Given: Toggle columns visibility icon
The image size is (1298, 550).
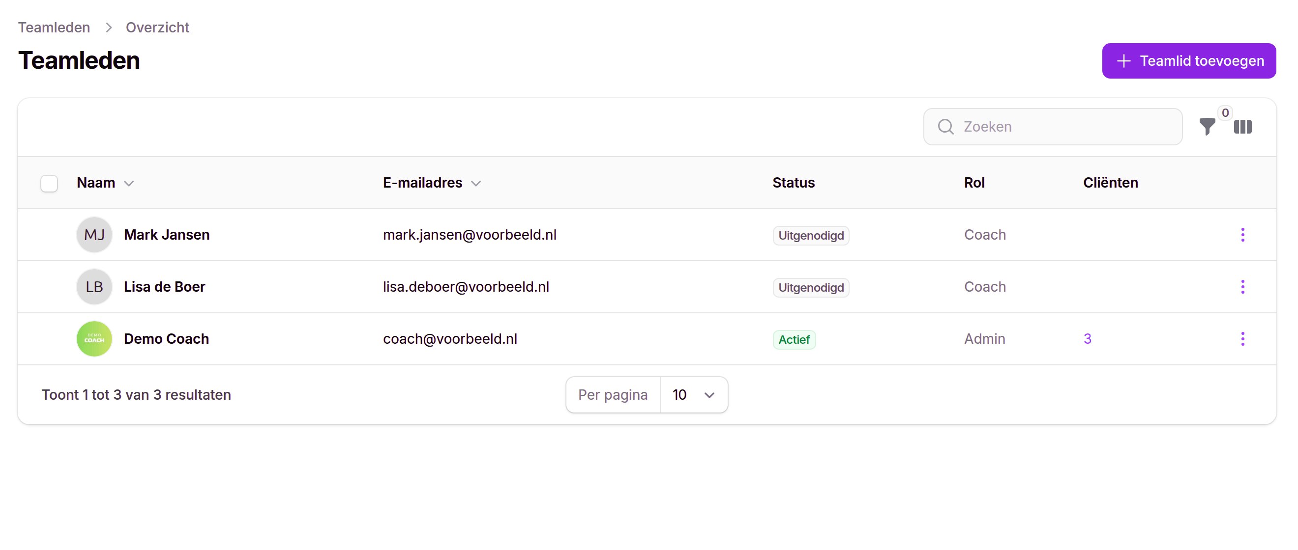Looking at the screenshot, I should 1242,127.
